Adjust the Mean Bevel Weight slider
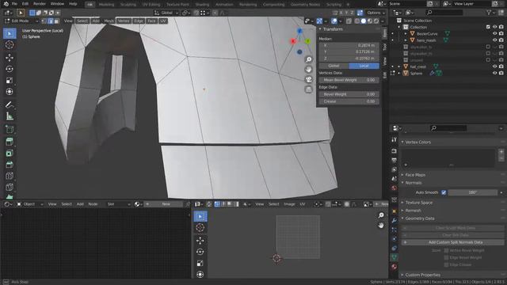The image size is (507, 285). [349, 80]
